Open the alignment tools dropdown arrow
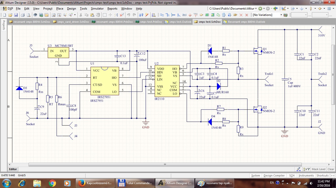Viewport: 336px width, 188px height. click(x=297, y=8)
